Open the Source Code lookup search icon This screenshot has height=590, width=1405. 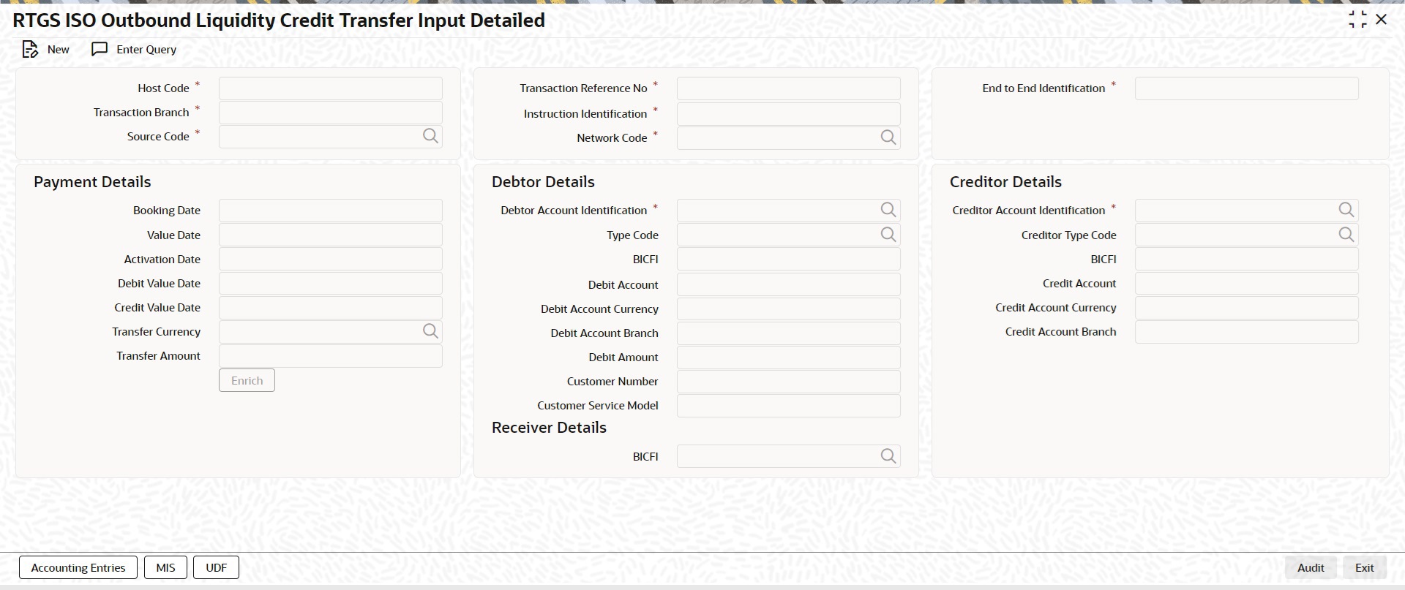pos(430,137)
